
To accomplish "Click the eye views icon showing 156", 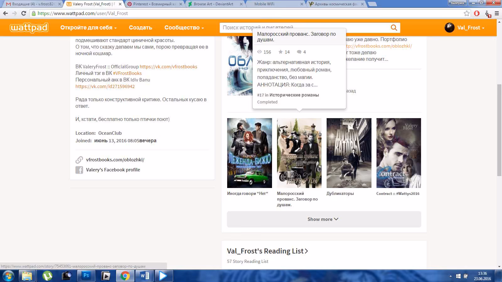I will coord(259,52).
